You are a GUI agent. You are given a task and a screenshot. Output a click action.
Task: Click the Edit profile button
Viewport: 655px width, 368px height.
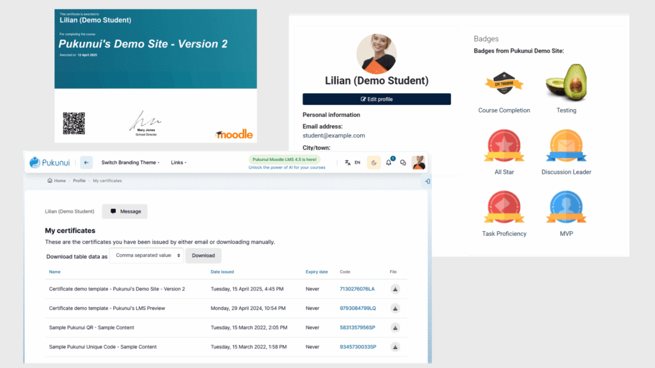click(376, 99)
